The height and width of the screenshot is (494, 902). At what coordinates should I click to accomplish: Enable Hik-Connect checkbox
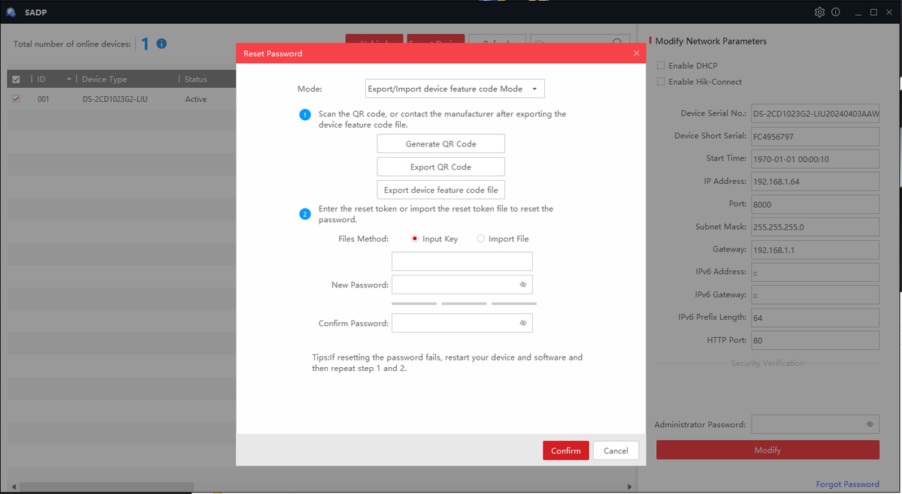(661, 81)
